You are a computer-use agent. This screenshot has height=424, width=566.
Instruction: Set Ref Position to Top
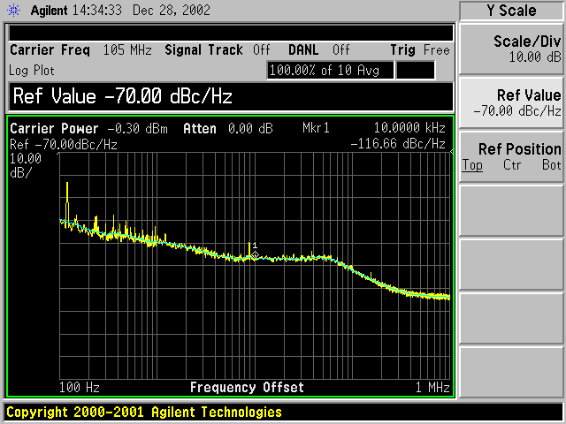click(472, 165)
